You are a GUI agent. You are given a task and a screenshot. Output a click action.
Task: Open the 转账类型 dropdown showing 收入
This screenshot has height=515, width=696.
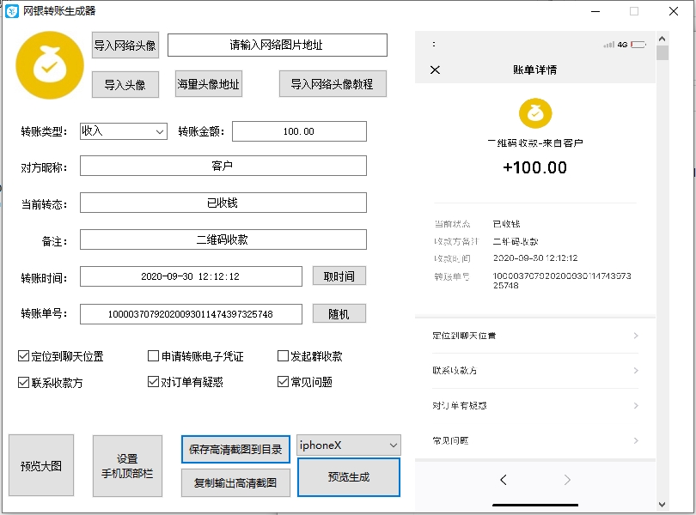click(x=120, y=131)
